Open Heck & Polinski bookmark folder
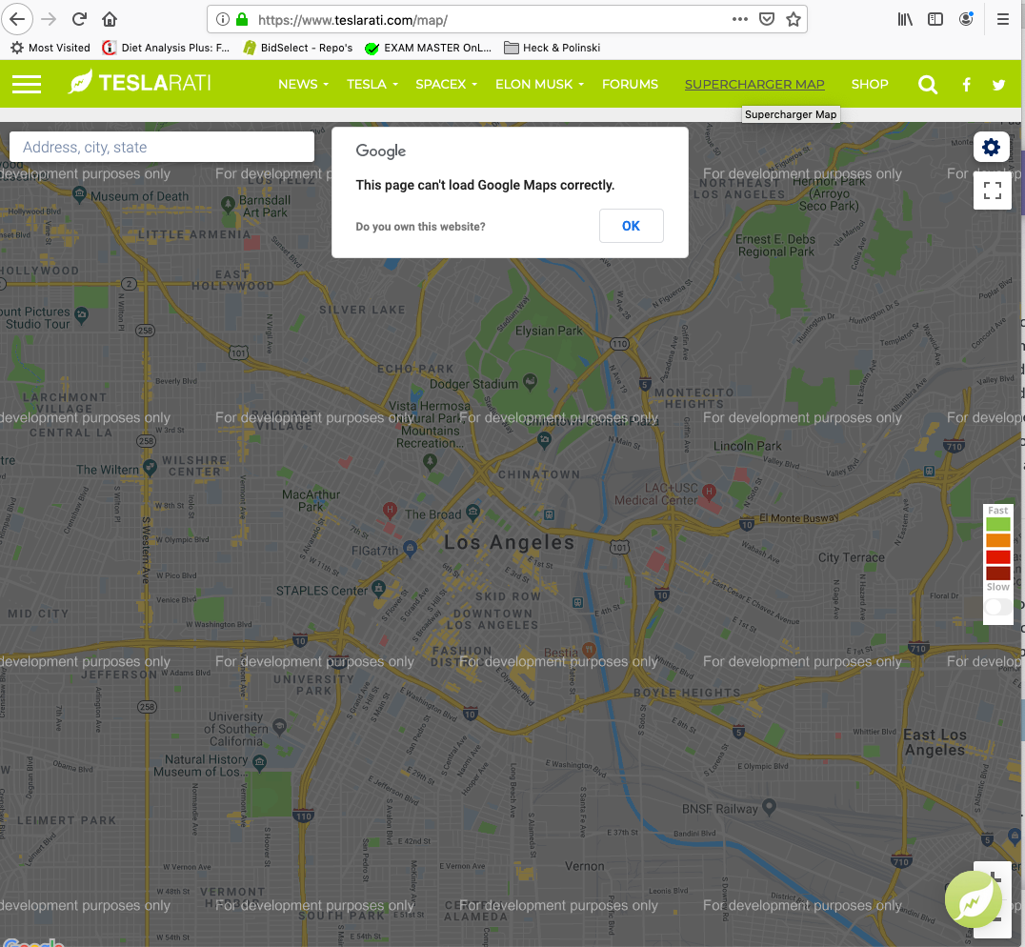 pyautogui.click(x=553, y=48)
